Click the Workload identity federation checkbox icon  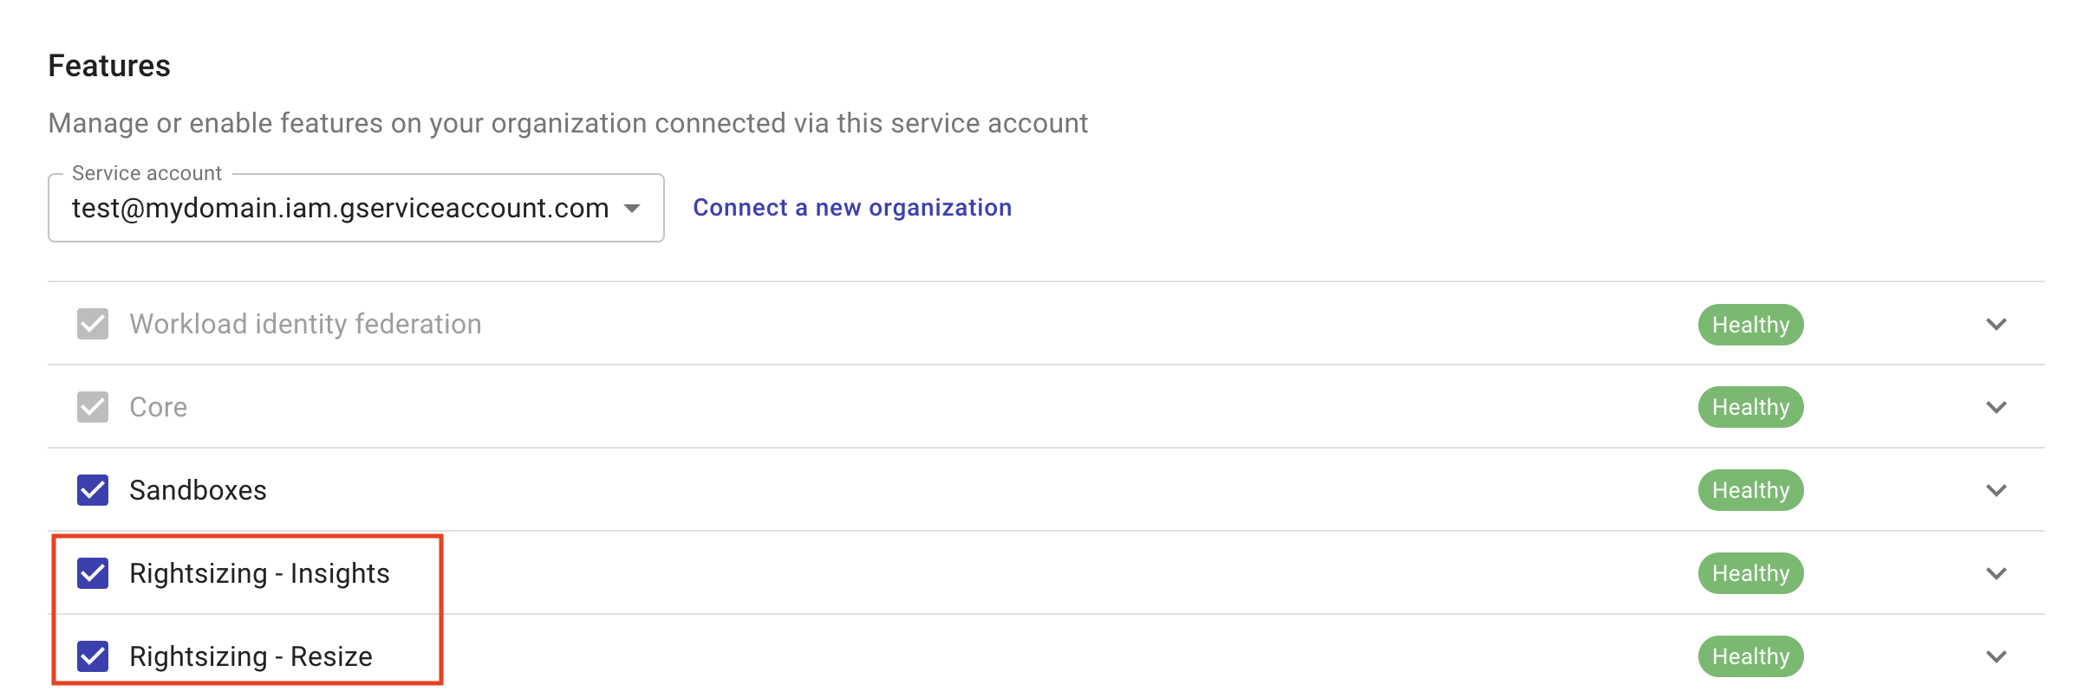tap(93, 324)
